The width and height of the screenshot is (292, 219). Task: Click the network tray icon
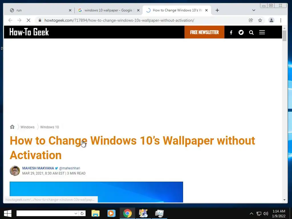point(259,214)
